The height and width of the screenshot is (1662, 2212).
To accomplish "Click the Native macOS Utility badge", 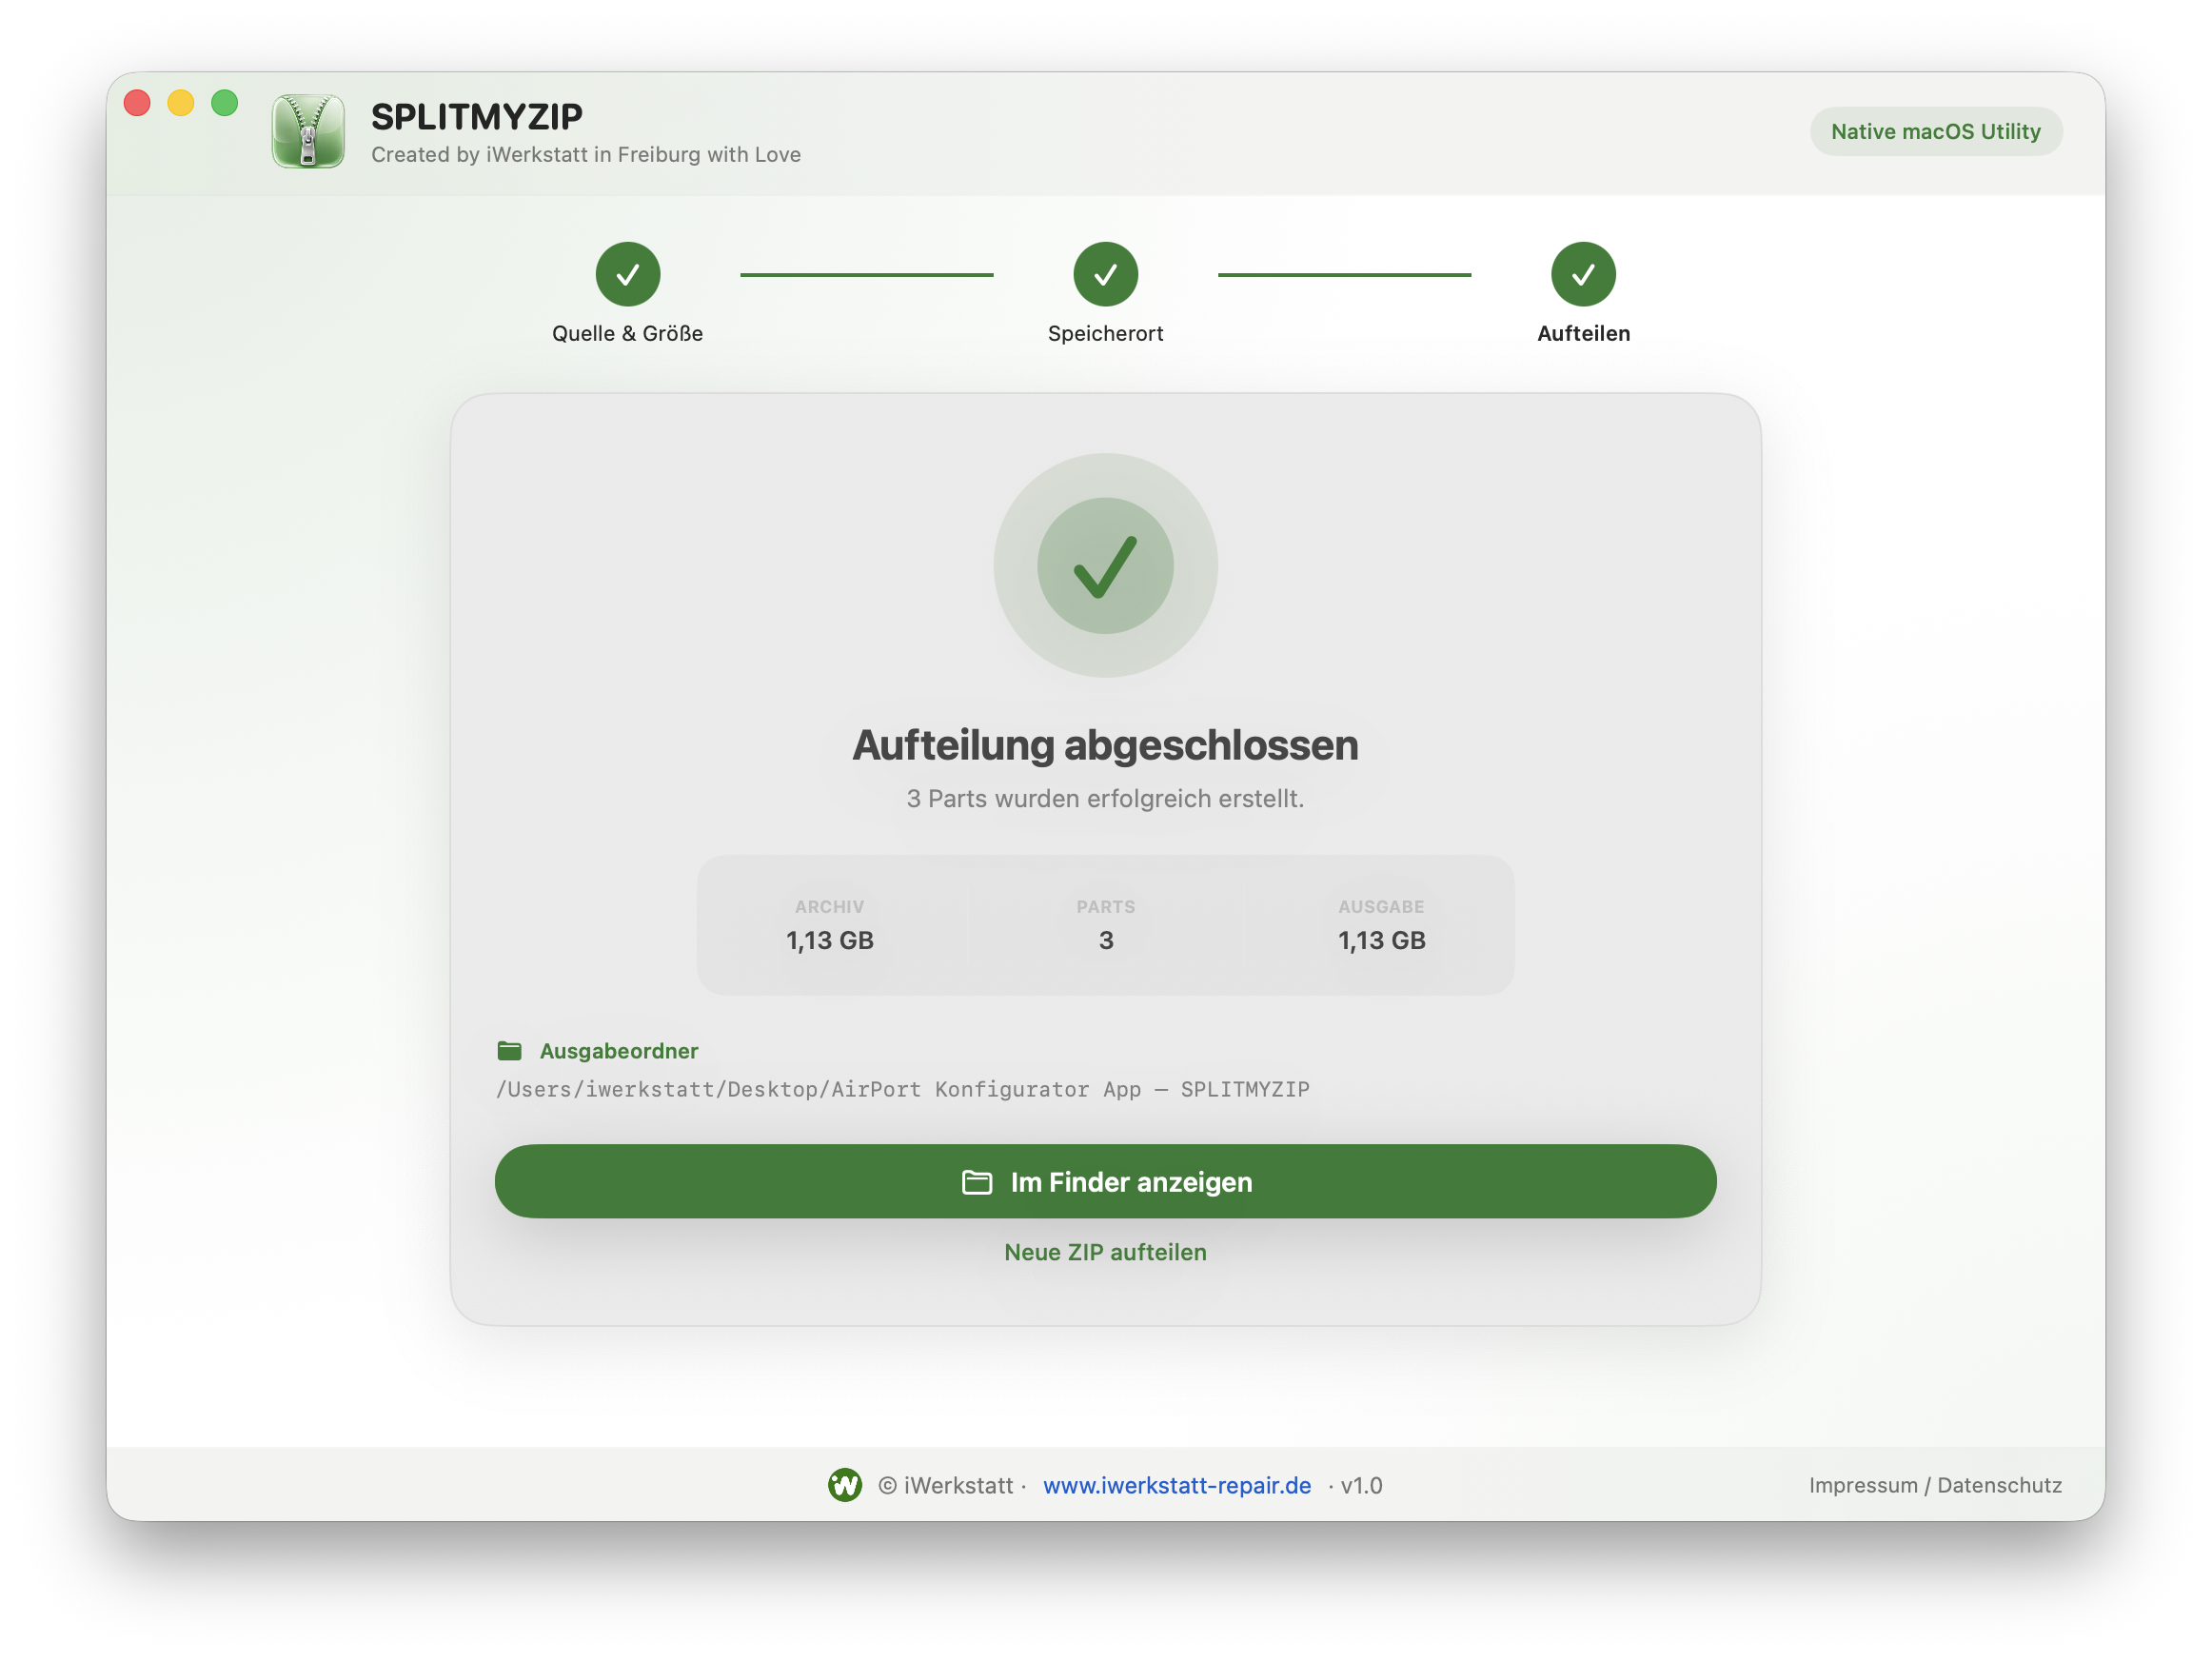I will click(x=1936, y=131).
